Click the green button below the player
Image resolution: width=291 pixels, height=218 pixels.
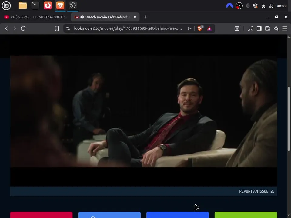click(246, 215)
